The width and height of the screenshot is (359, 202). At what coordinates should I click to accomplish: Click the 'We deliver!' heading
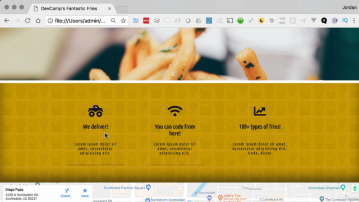click(x=95, y=127)
